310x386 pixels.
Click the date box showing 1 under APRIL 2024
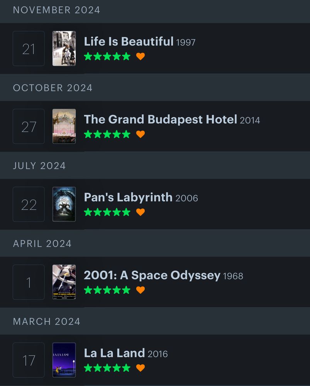pos(28,282)
